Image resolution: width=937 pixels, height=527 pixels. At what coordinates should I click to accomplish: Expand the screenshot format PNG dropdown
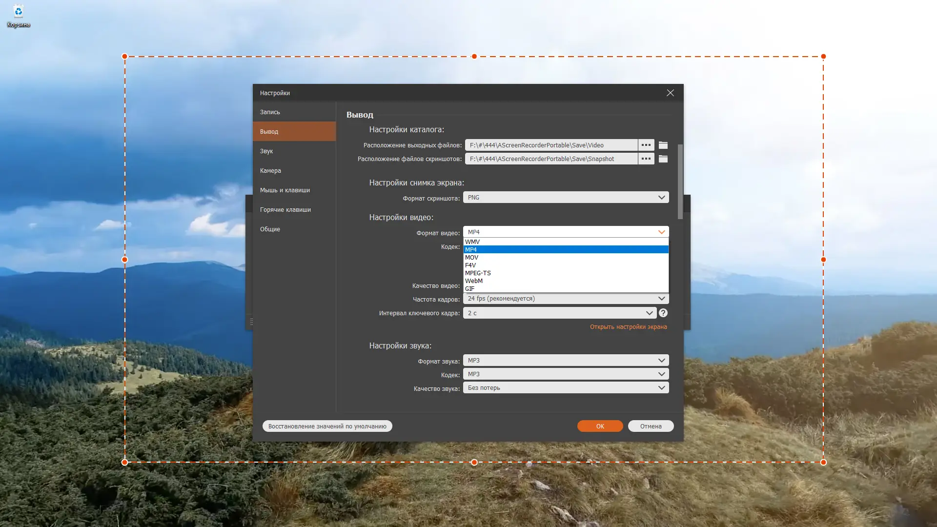pyautogui.click(x=566, y=198)
